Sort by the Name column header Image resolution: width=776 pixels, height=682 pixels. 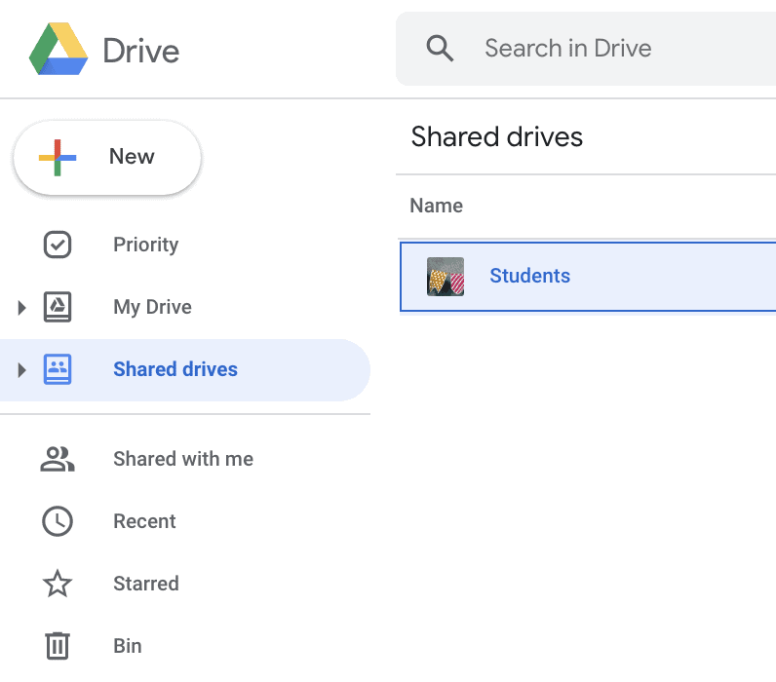coord(436,206)
